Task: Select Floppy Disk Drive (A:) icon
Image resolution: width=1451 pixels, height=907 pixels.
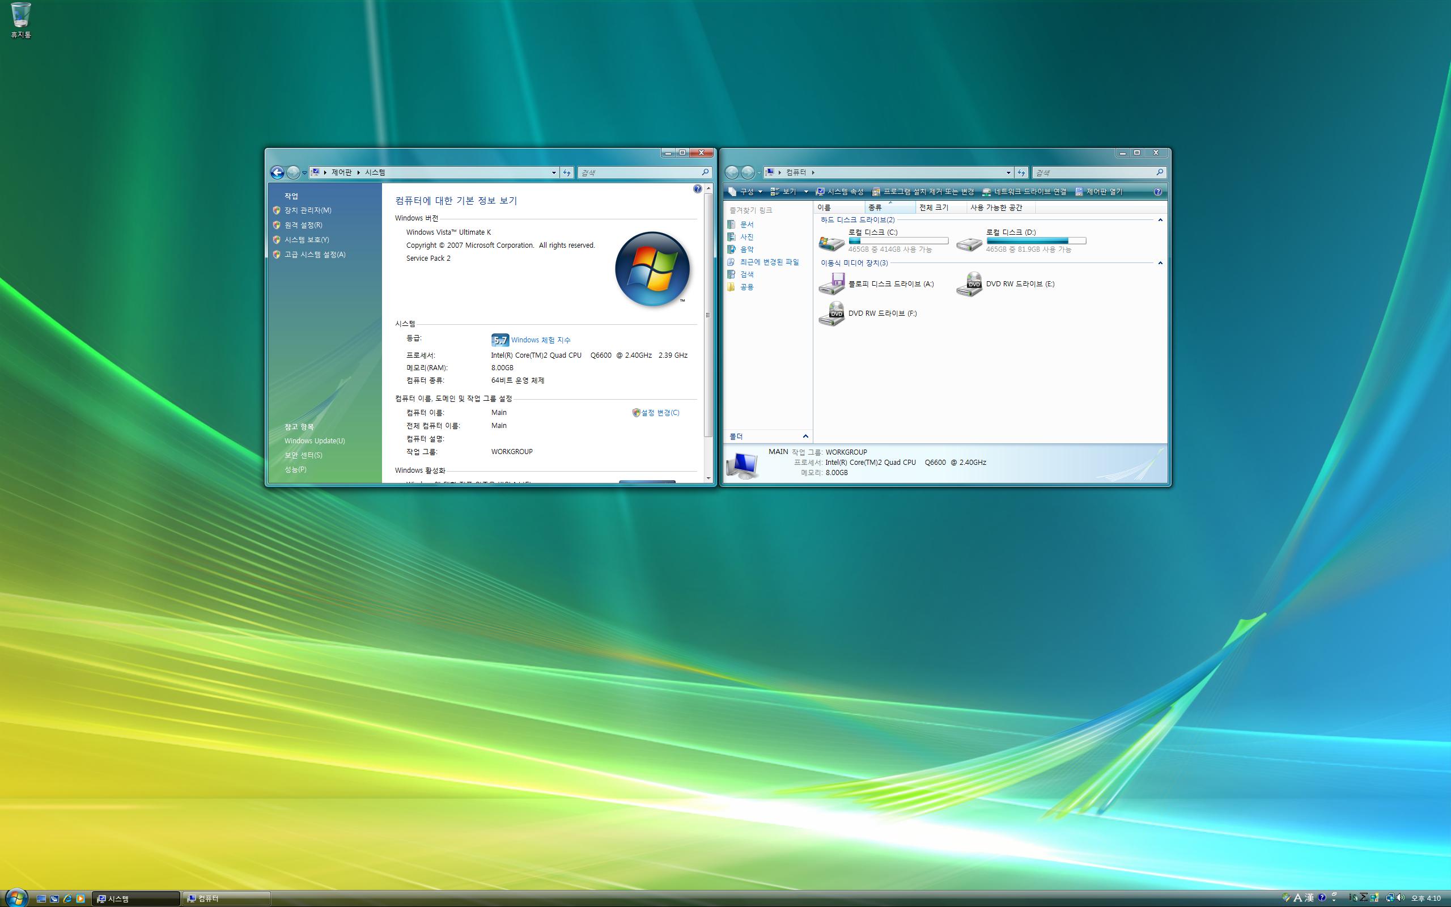Action: (831, 284)
